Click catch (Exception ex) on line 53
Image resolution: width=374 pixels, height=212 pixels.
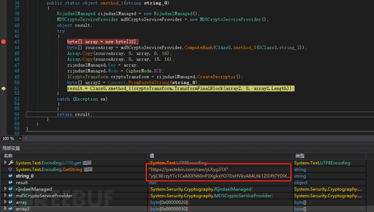82,99
